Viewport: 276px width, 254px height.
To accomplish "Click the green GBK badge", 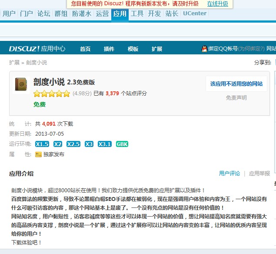I will [122, 144].
